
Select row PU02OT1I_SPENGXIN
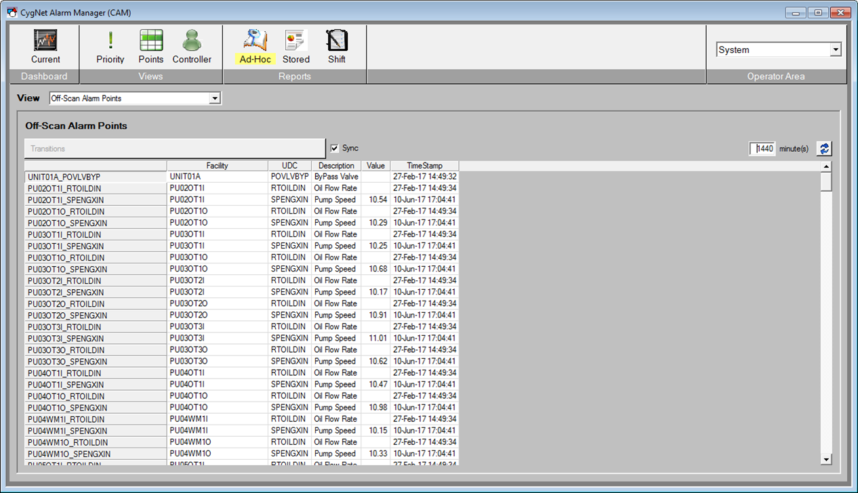click(96, 200)
